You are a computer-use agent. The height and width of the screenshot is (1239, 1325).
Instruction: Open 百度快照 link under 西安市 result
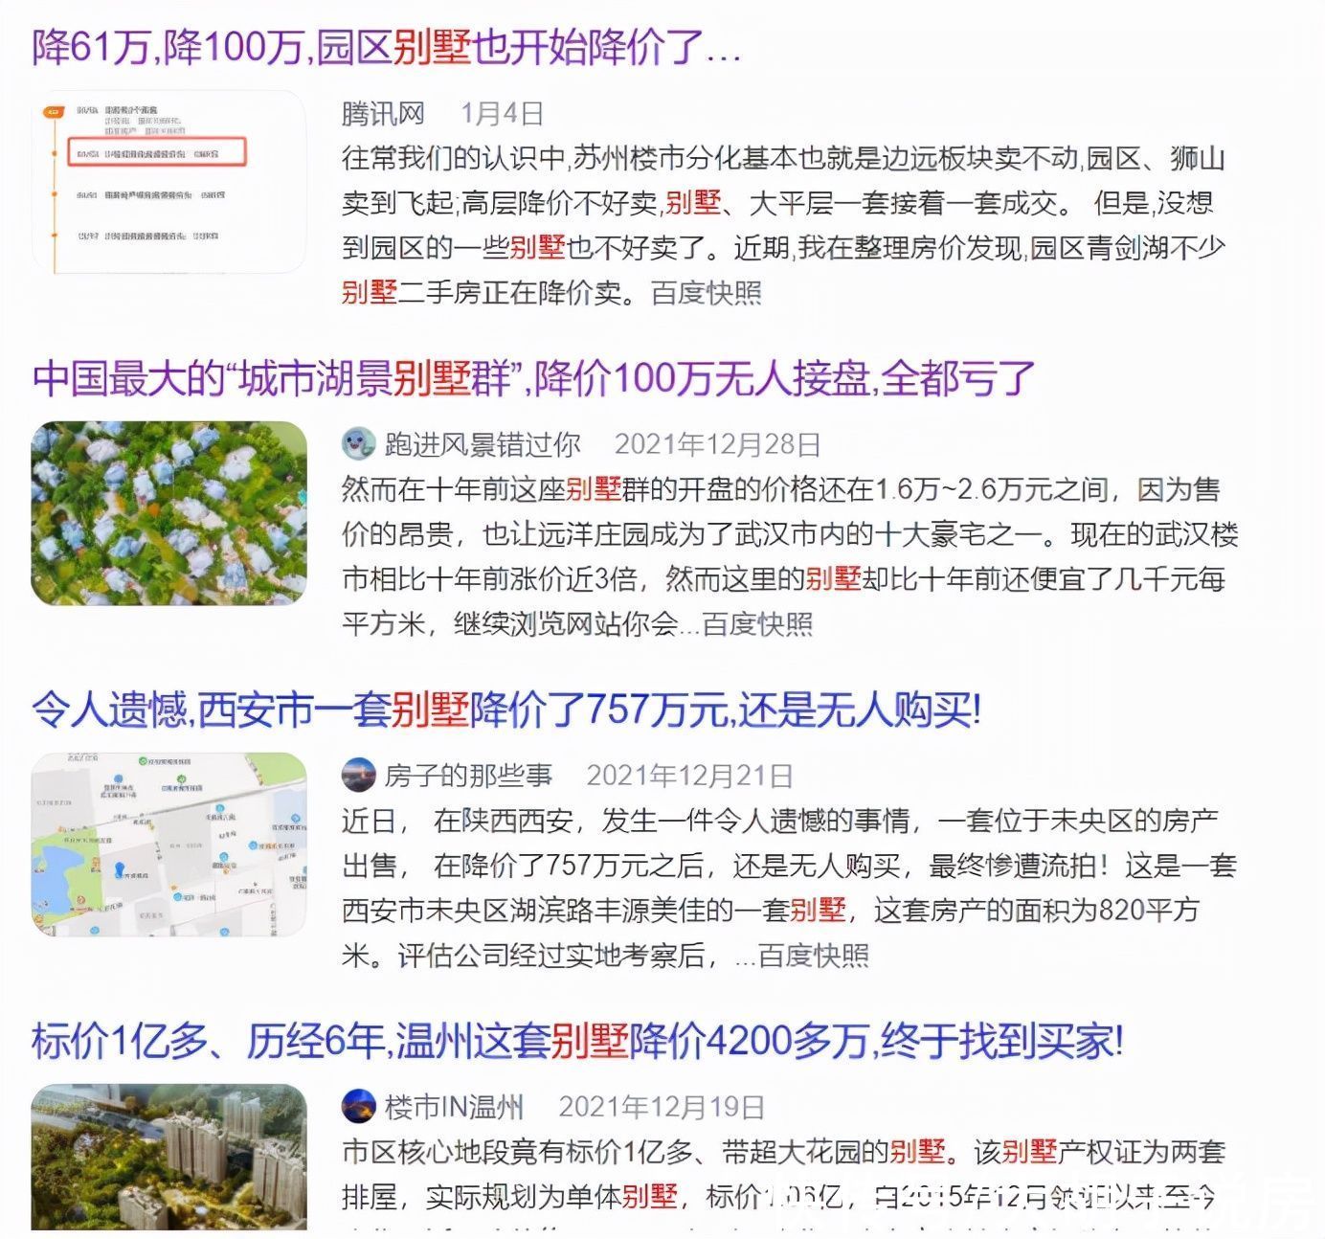click(814, 956)
